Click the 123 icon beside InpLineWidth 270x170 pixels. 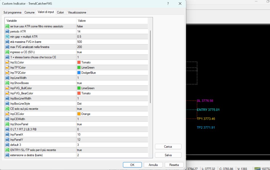pyautogui.click(x=7, y=78)
